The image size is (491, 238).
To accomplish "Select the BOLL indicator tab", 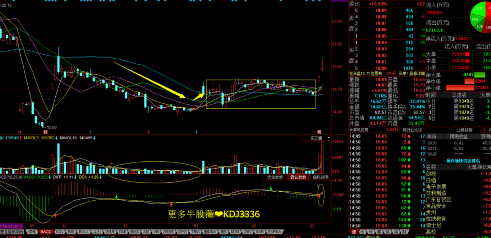I will click(x=84, y=232).
